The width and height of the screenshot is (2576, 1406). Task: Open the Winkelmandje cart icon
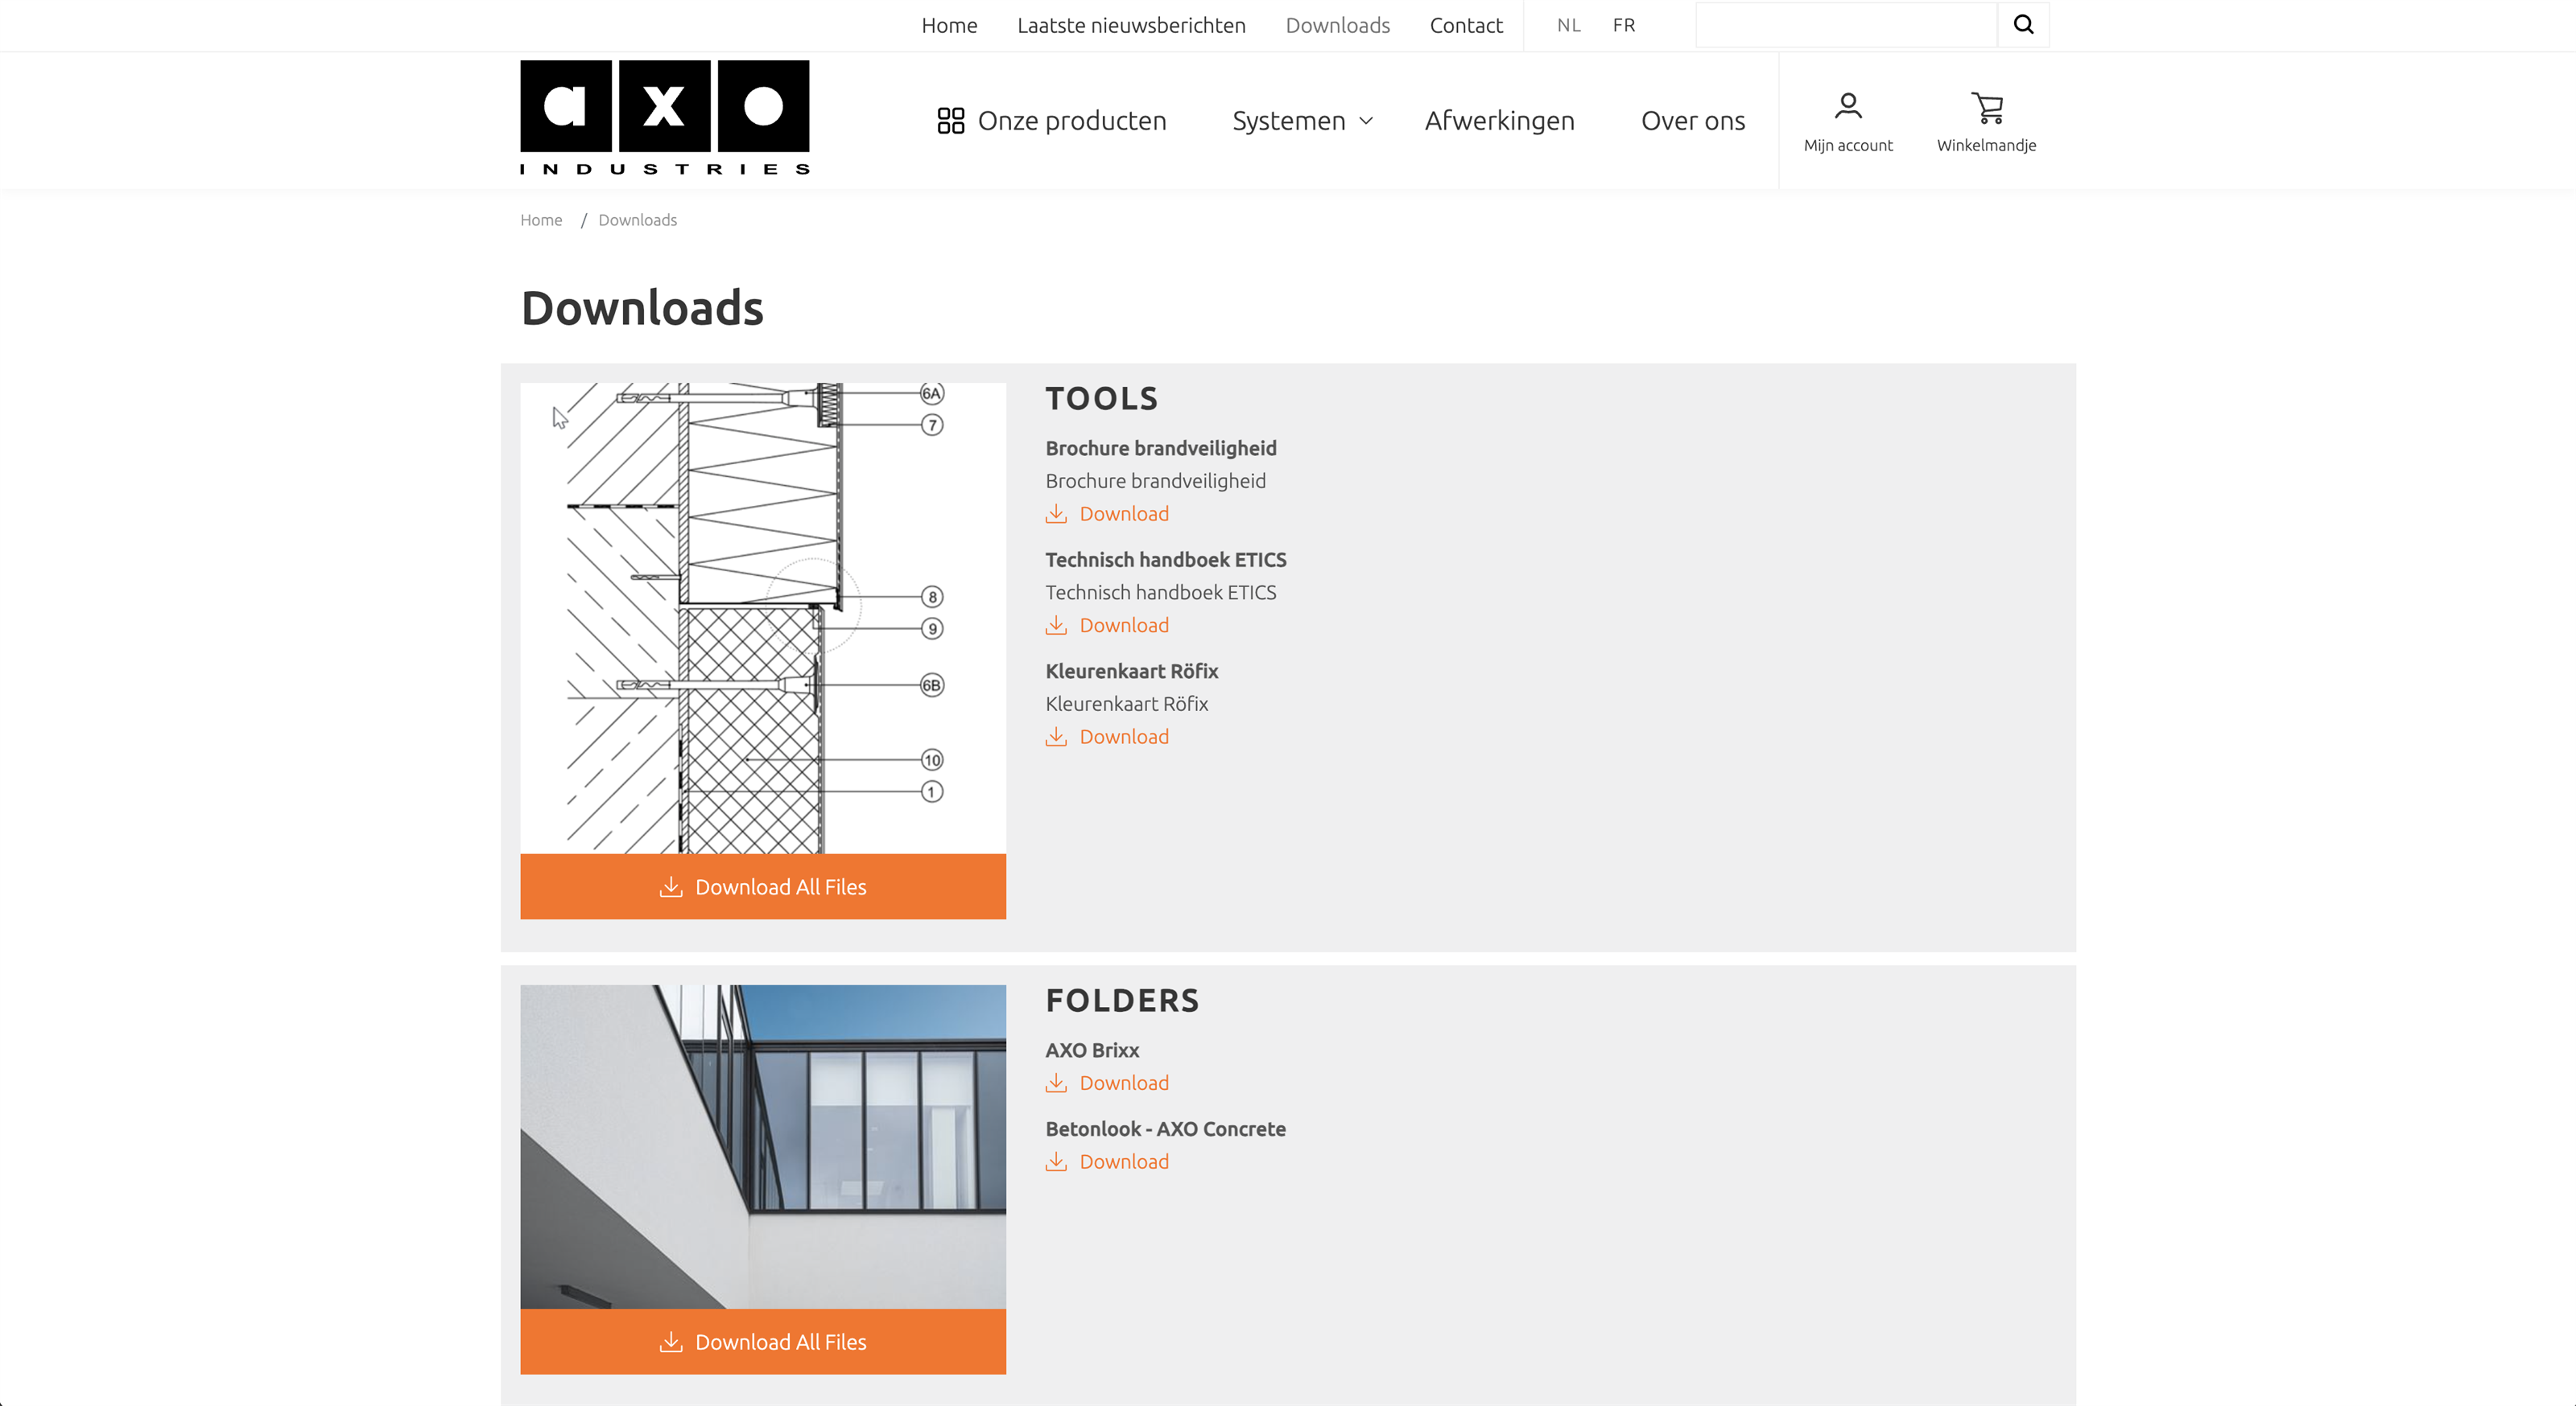click(1986, 108)
